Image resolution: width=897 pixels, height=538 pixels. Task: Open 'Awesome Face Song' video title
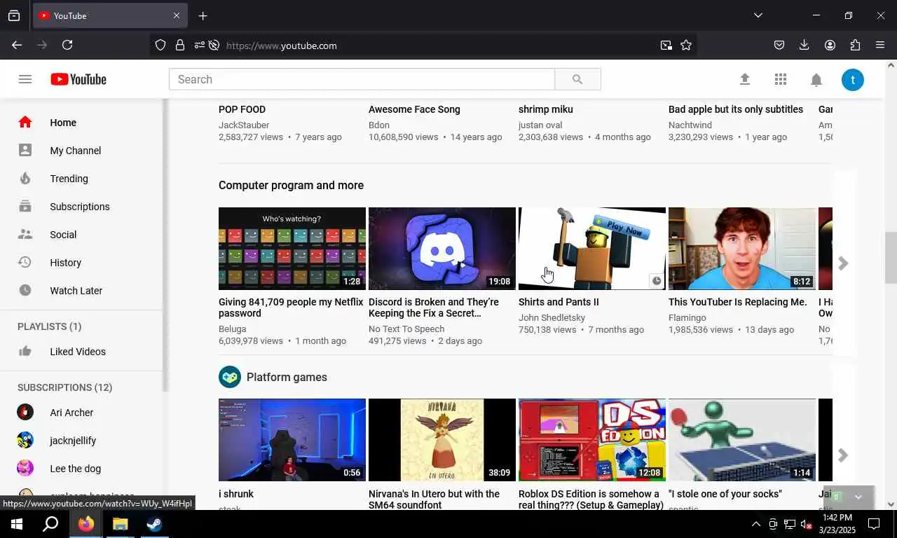click(x=414, y=109)
